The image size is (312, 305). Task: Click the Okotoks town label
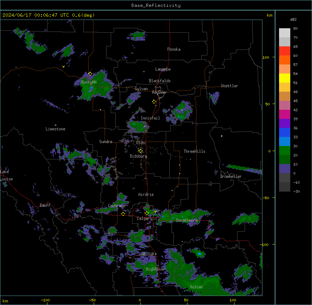point(149,254)
